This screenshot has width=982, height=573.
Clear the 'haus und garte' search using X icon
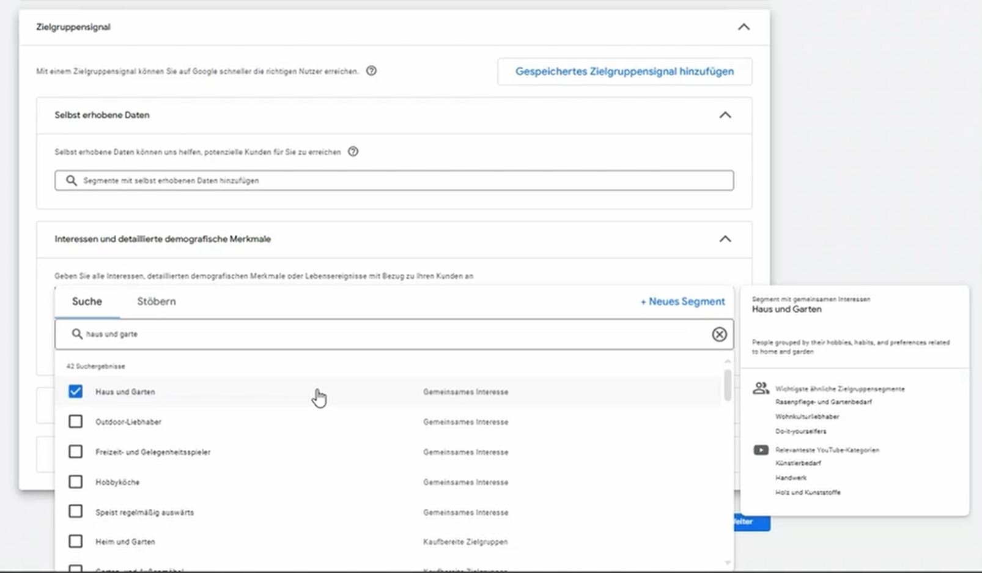[719, 334]
